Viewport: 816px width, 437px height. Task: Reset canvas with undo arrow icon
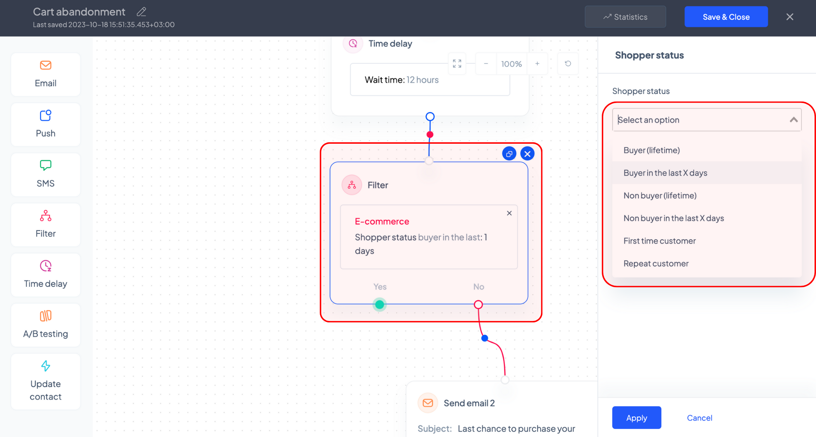point(568,64)
